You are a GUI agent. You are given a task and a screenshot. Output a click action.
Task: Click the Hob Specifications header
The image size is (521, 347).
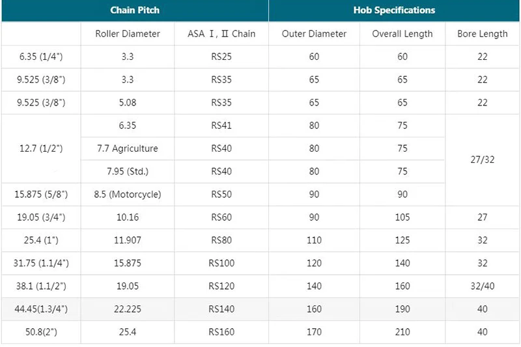coord(394,10)
